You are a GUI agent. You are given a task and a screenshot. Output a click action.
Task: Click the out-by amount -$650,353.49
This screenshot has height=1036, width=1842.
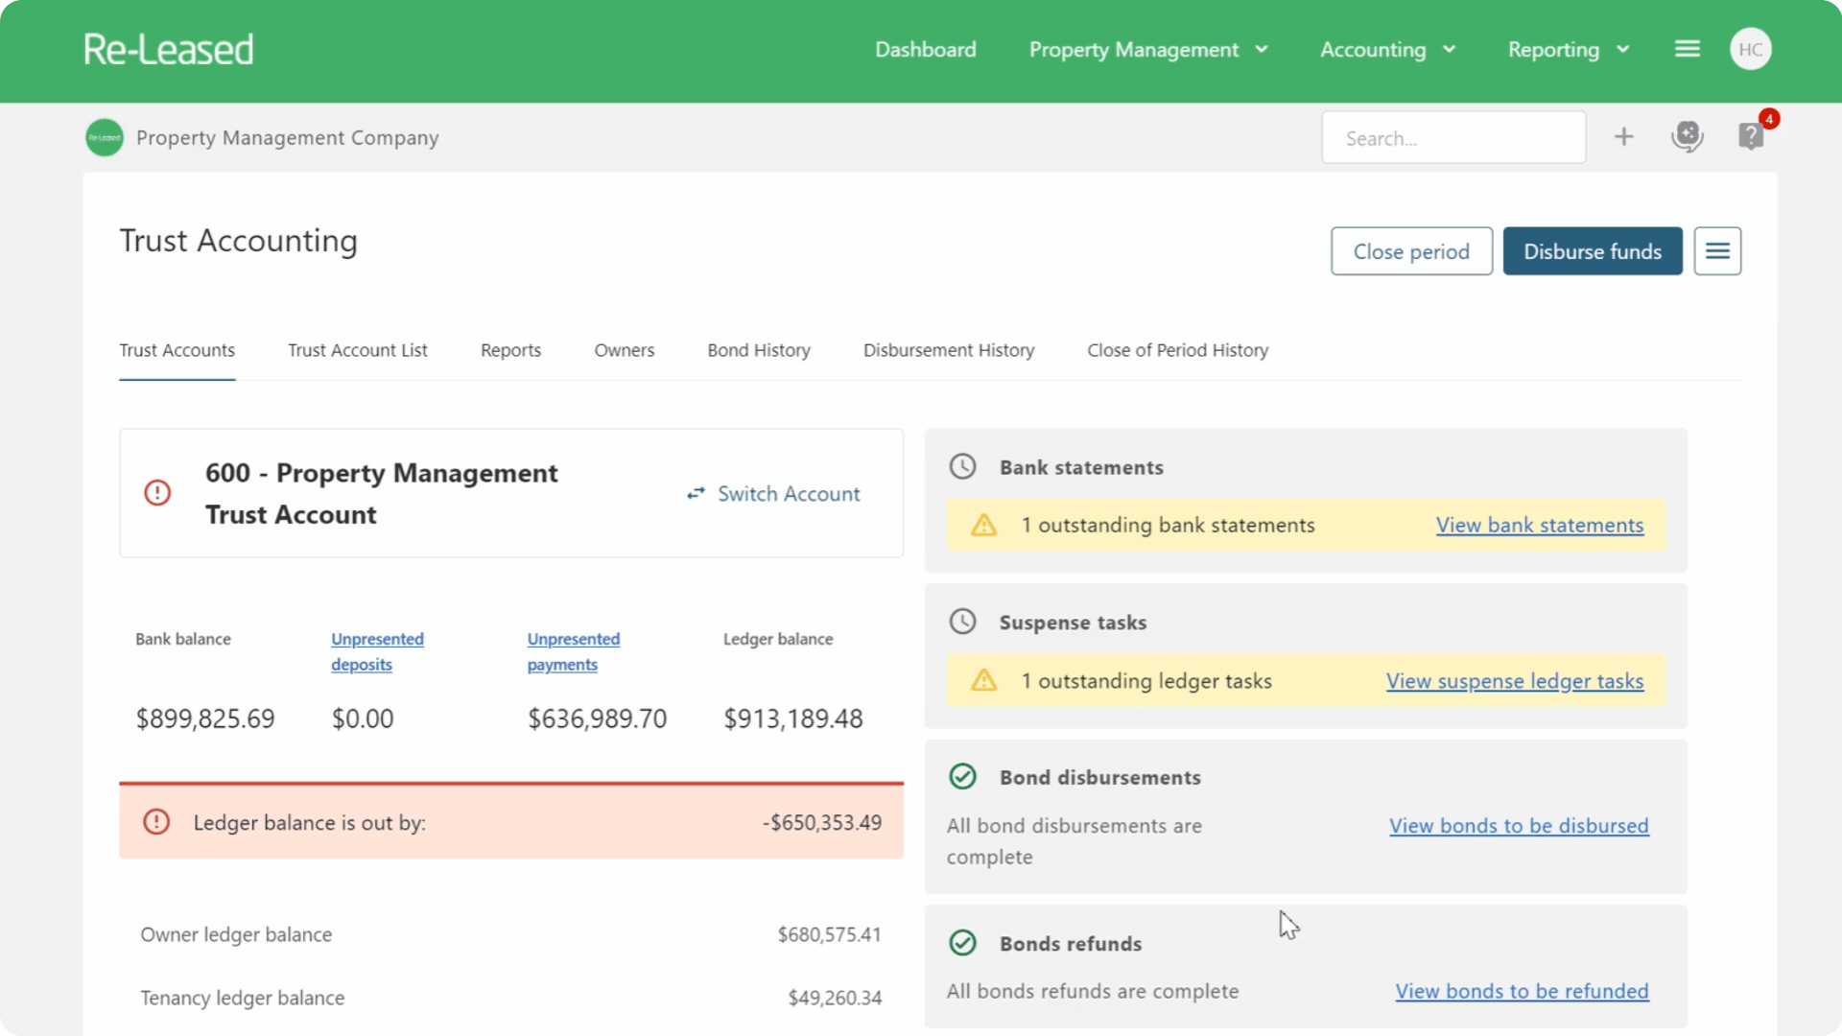click(822, 822)
